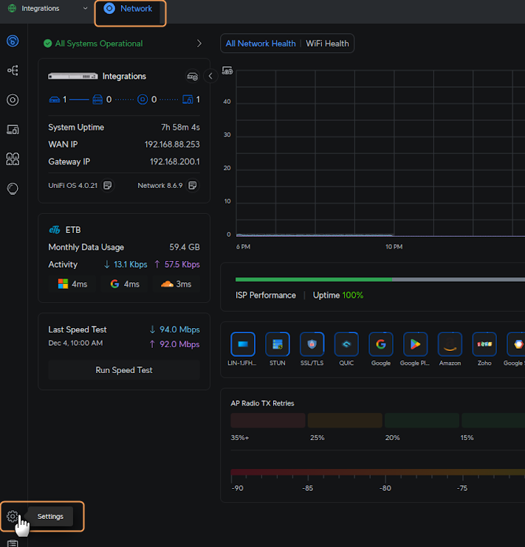
Task: Collapse the left panel with arrow button
Action: (x=210, y=76)
